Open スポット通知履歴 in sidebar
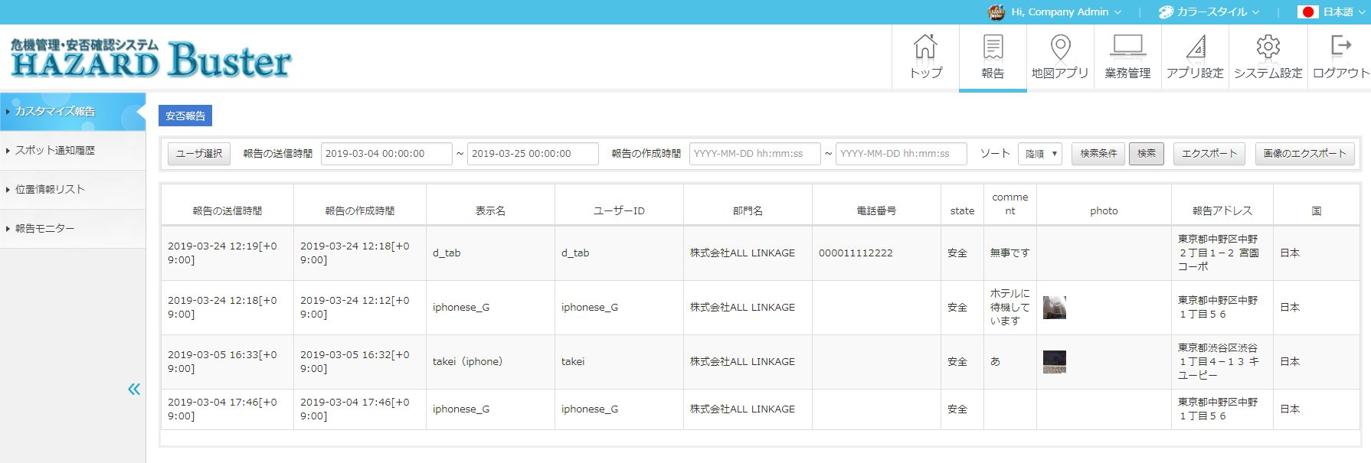This screenshot has width=1371, height=463. pyautogui.click(x=55, y=151)
